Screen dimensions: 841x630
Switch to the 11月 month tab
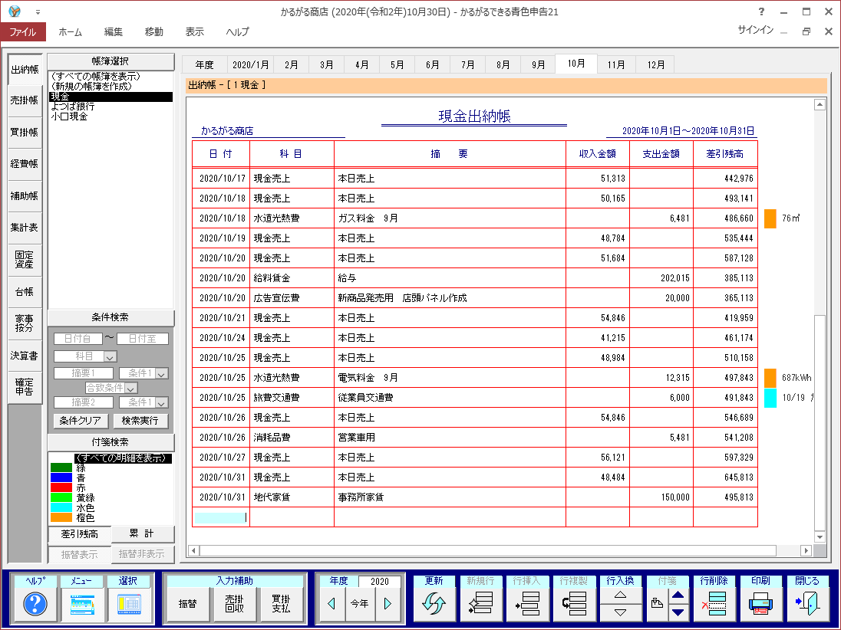click(616, 65)
